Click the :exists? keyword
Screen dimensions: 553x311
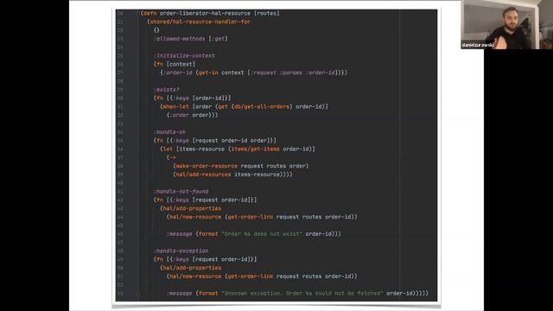point(167,90)
